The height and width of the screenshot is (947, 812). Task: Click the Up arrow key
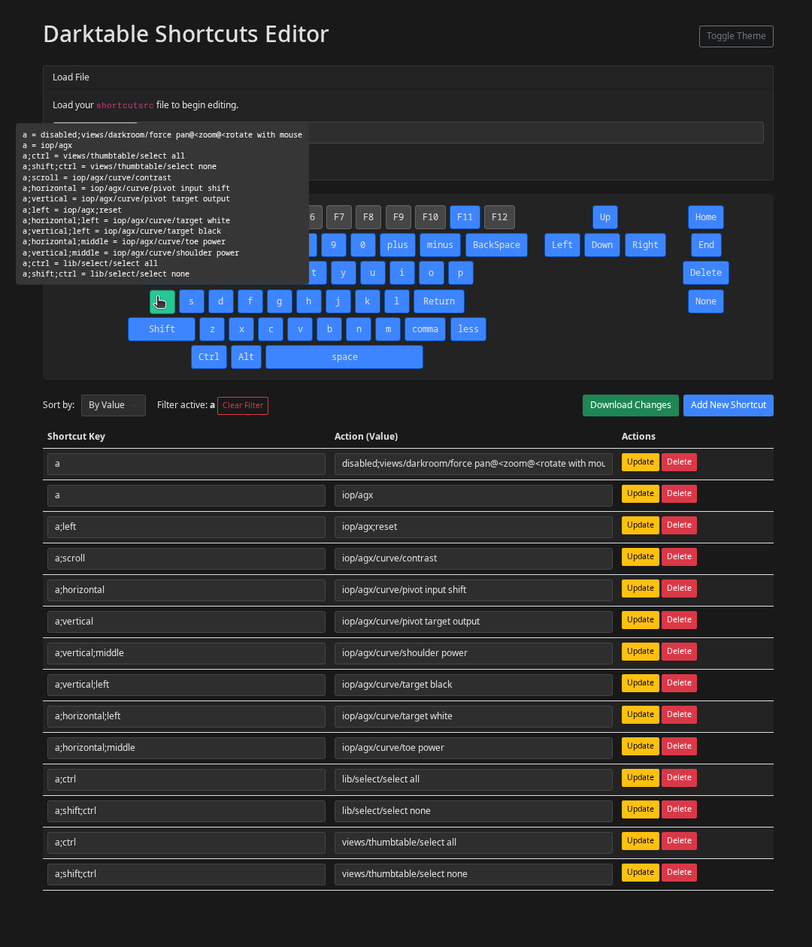click(x=605, y=217)
